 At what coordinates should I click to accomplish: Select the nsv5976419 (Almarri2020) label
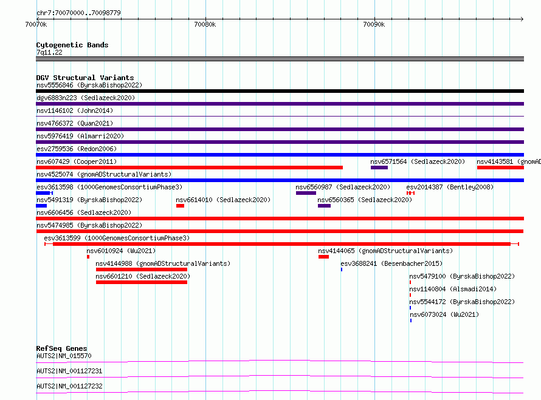point(80,136)
